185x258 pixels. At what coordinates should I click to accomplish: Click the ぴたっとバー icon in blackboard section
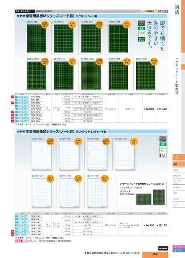click(141, 34)
